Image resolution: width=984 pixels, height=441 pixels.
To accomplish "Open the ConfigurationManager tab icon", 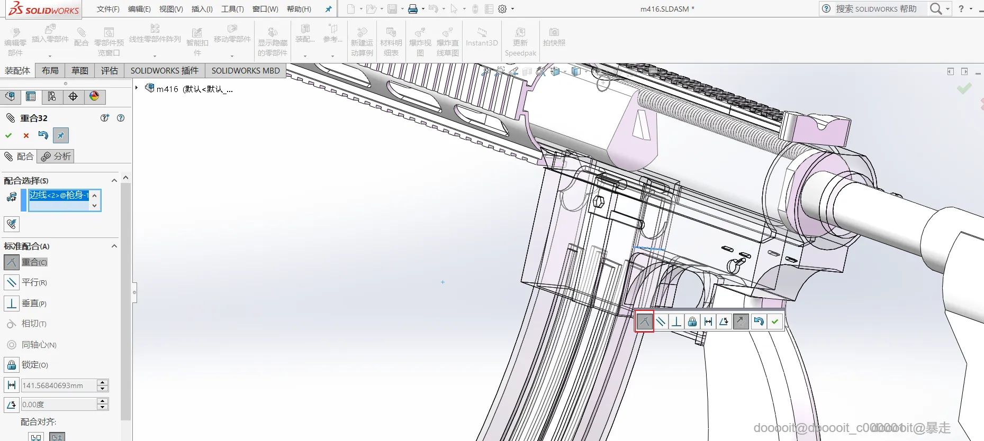I will pos(52,96).
